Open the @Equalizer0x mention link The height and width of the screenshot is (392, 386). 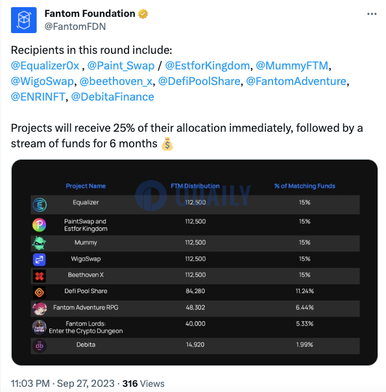[x=45, y=66]
